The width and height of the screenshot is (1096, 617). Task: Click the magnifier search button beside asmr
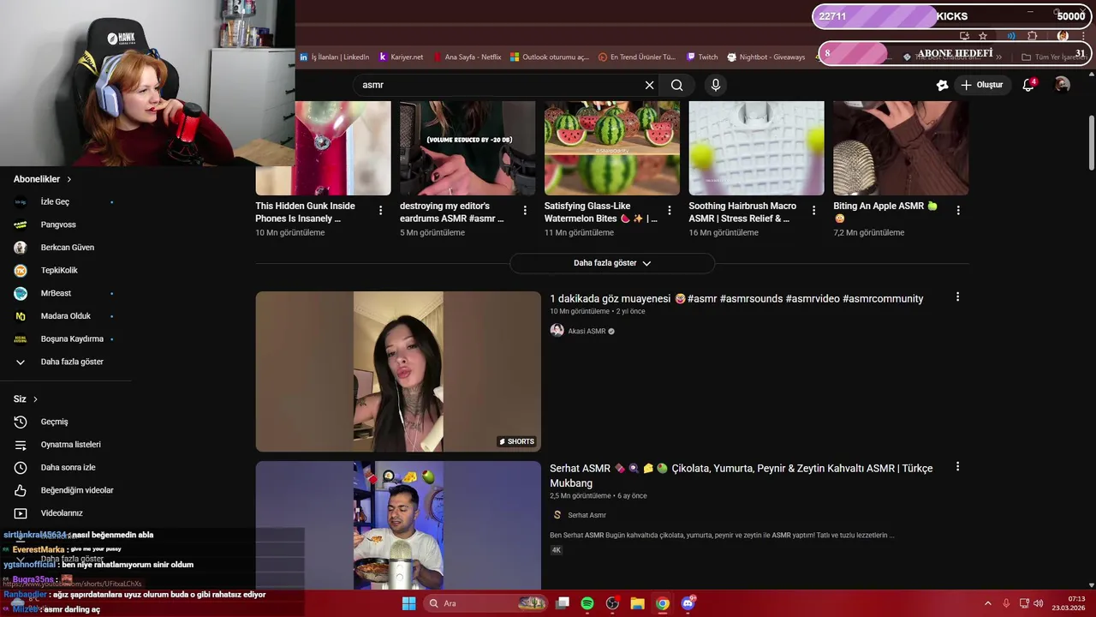[676, 85]
